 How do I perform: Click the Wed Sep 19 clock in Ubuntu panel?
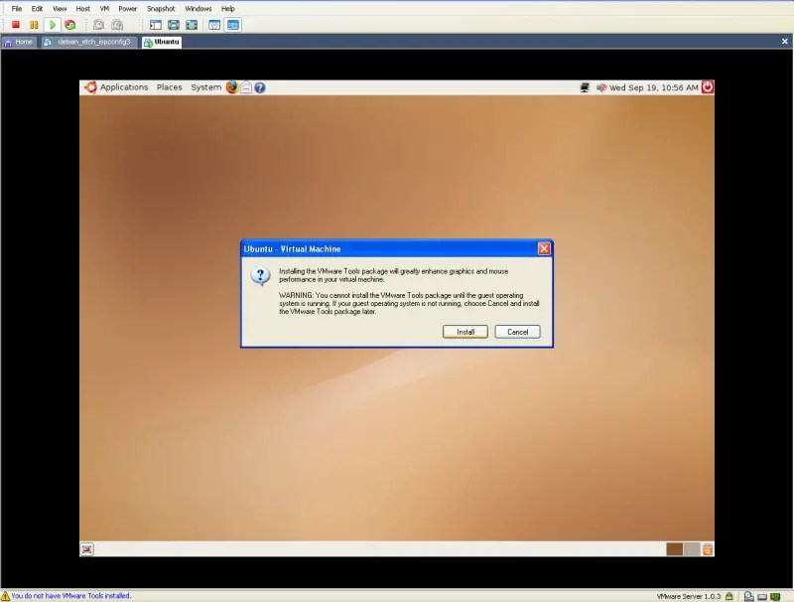pos(654,87)
